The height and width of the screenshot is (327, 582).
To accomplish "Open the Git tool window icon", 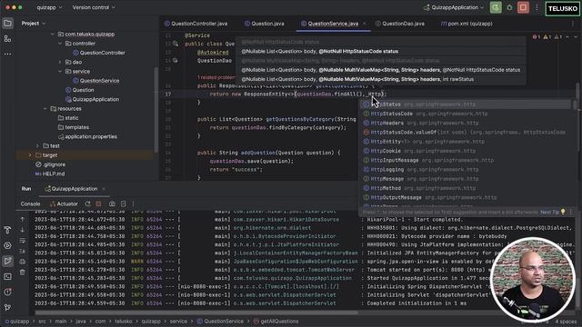I will [x=7, y=307].
